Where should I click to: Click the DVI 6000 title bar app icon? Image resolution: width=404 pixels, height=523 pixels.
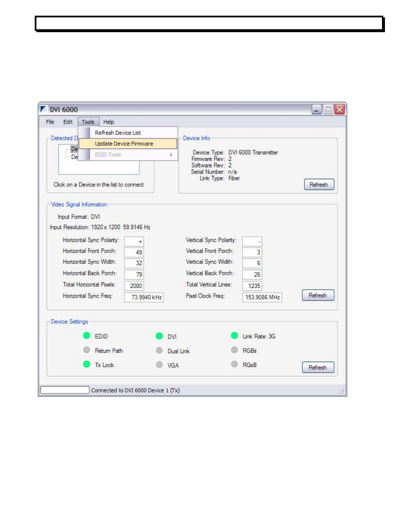44,109
